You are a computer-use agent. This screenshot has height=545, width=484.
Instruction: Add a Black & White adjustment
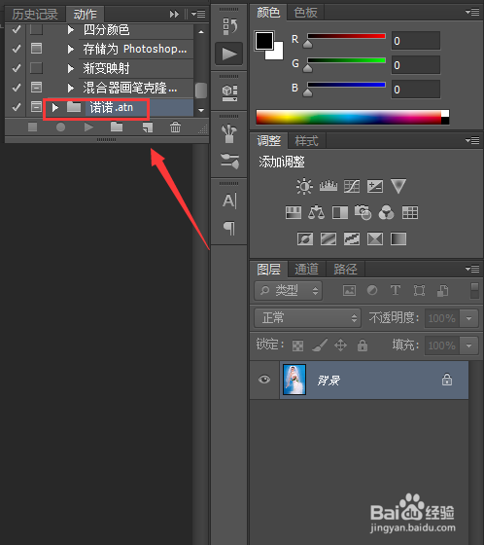coord(340,212)
